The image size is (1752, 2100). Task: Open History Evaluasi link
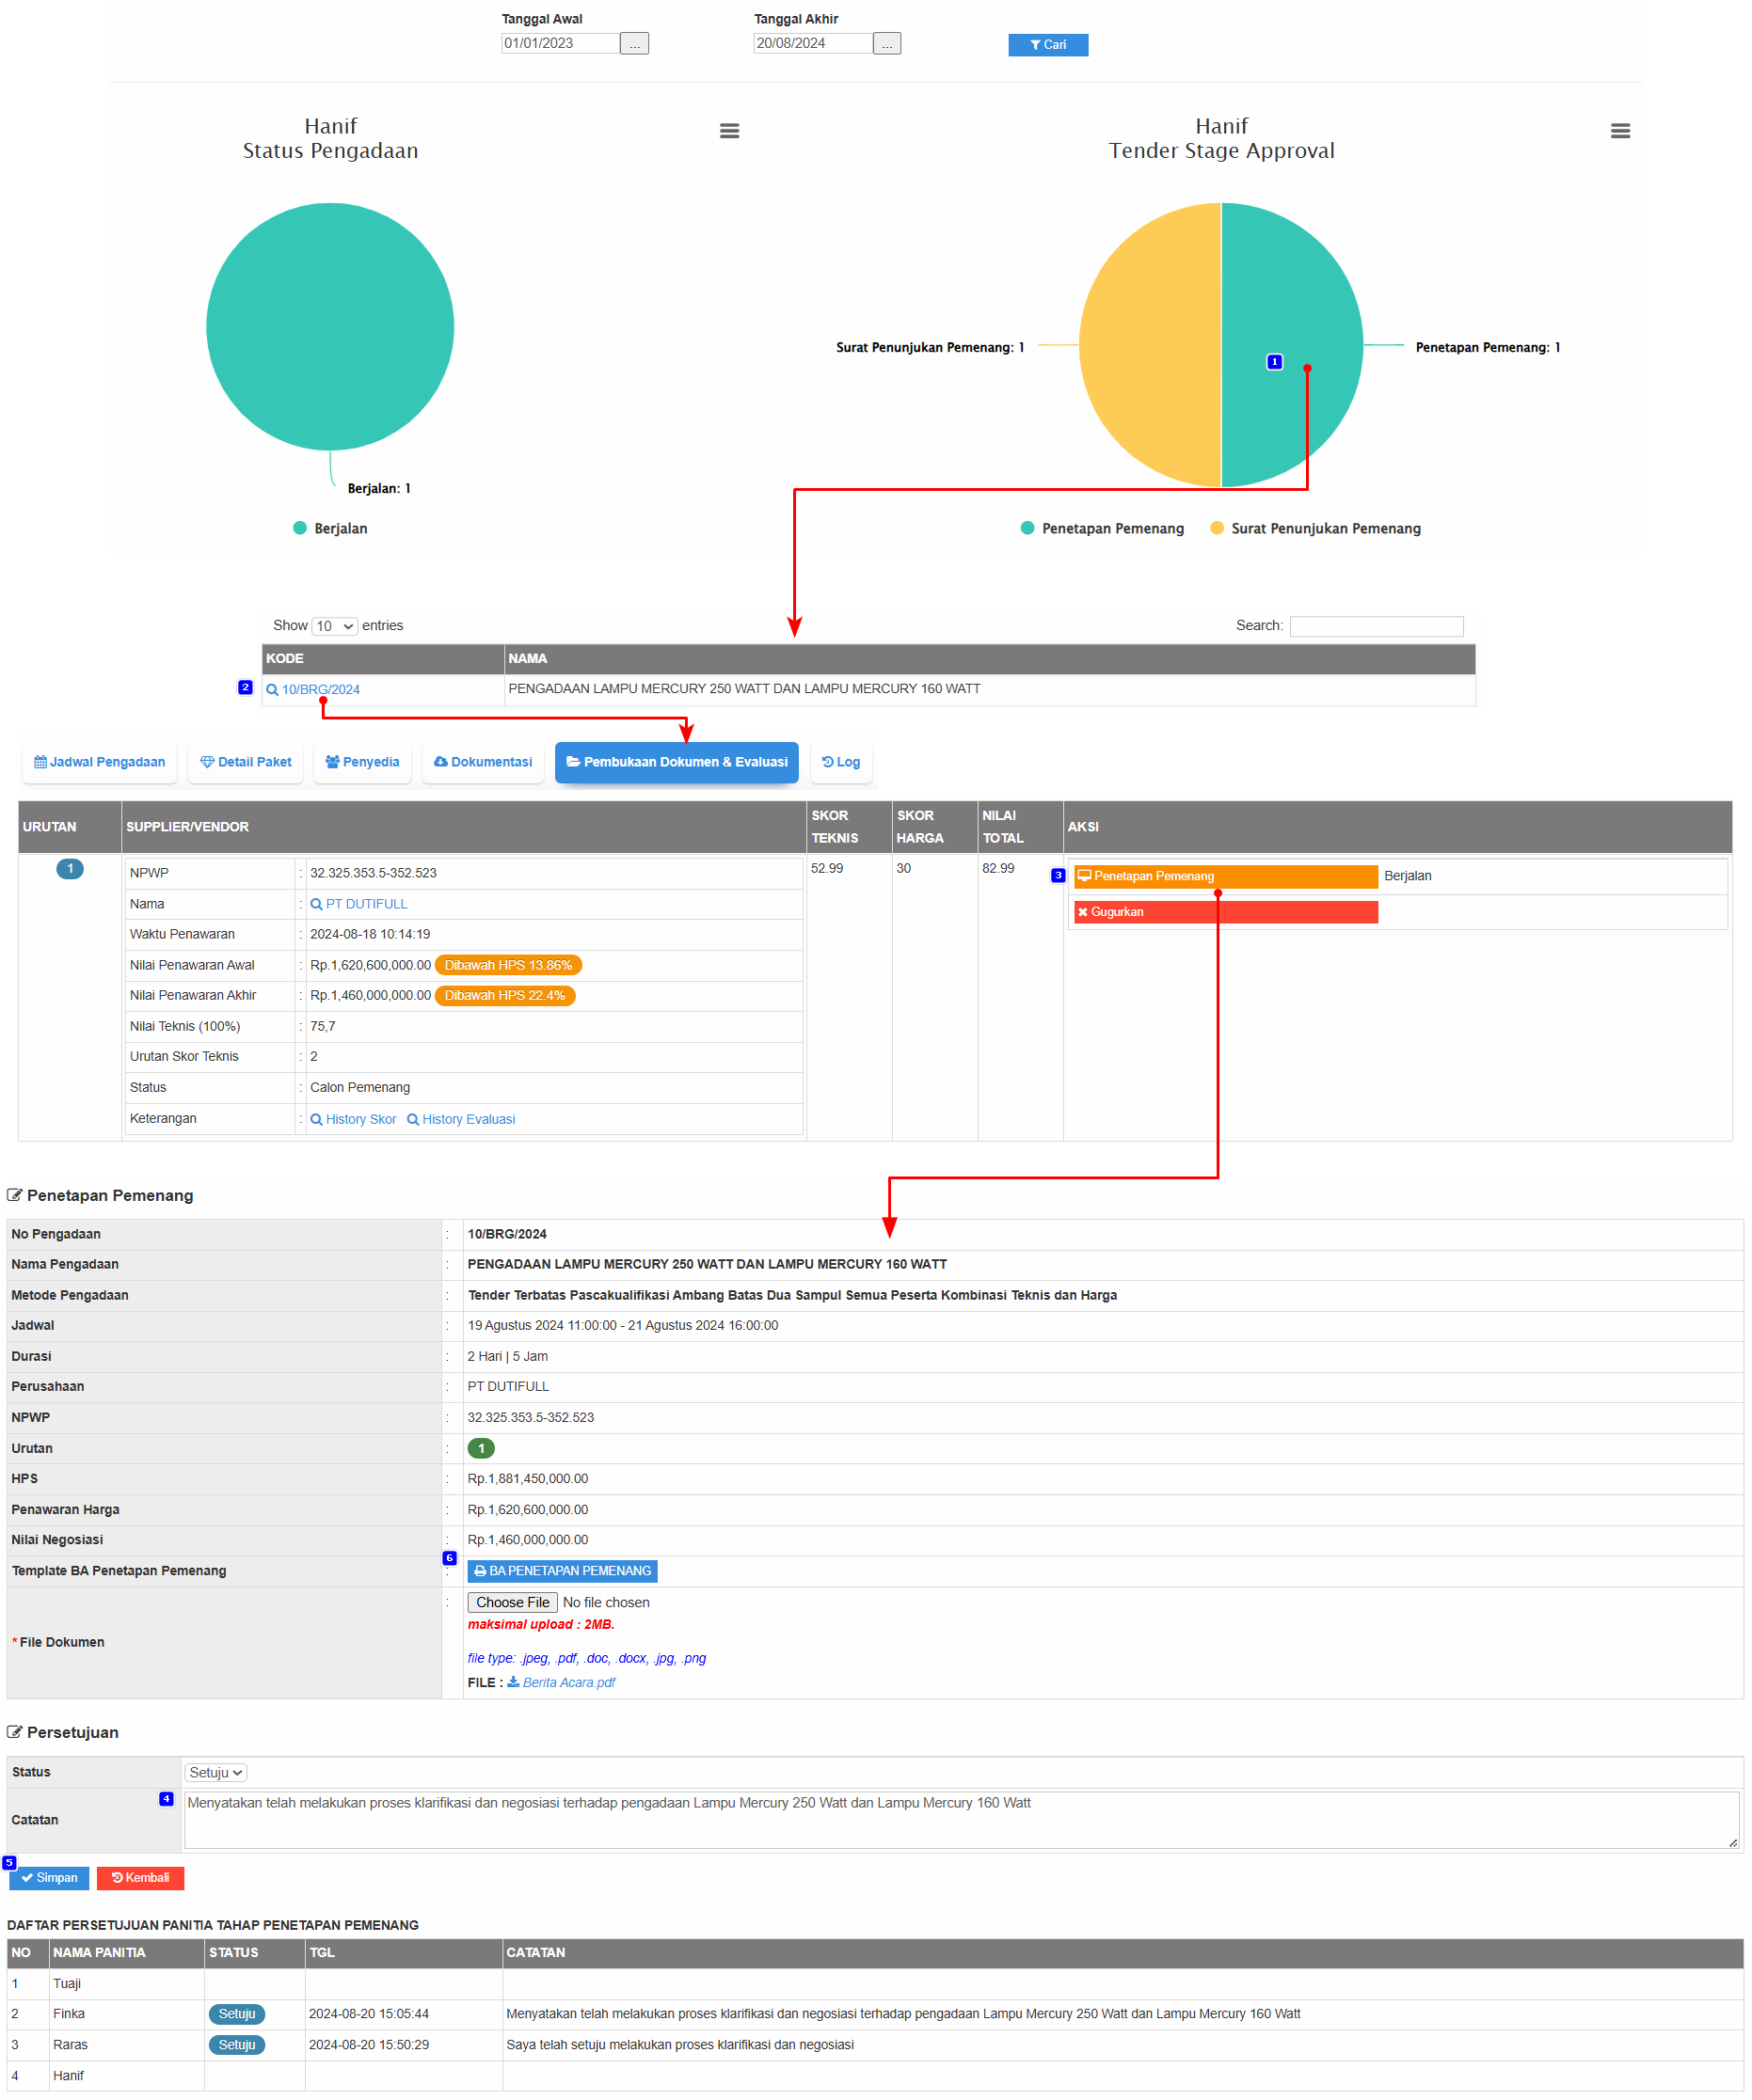[x=469, y=1119]
